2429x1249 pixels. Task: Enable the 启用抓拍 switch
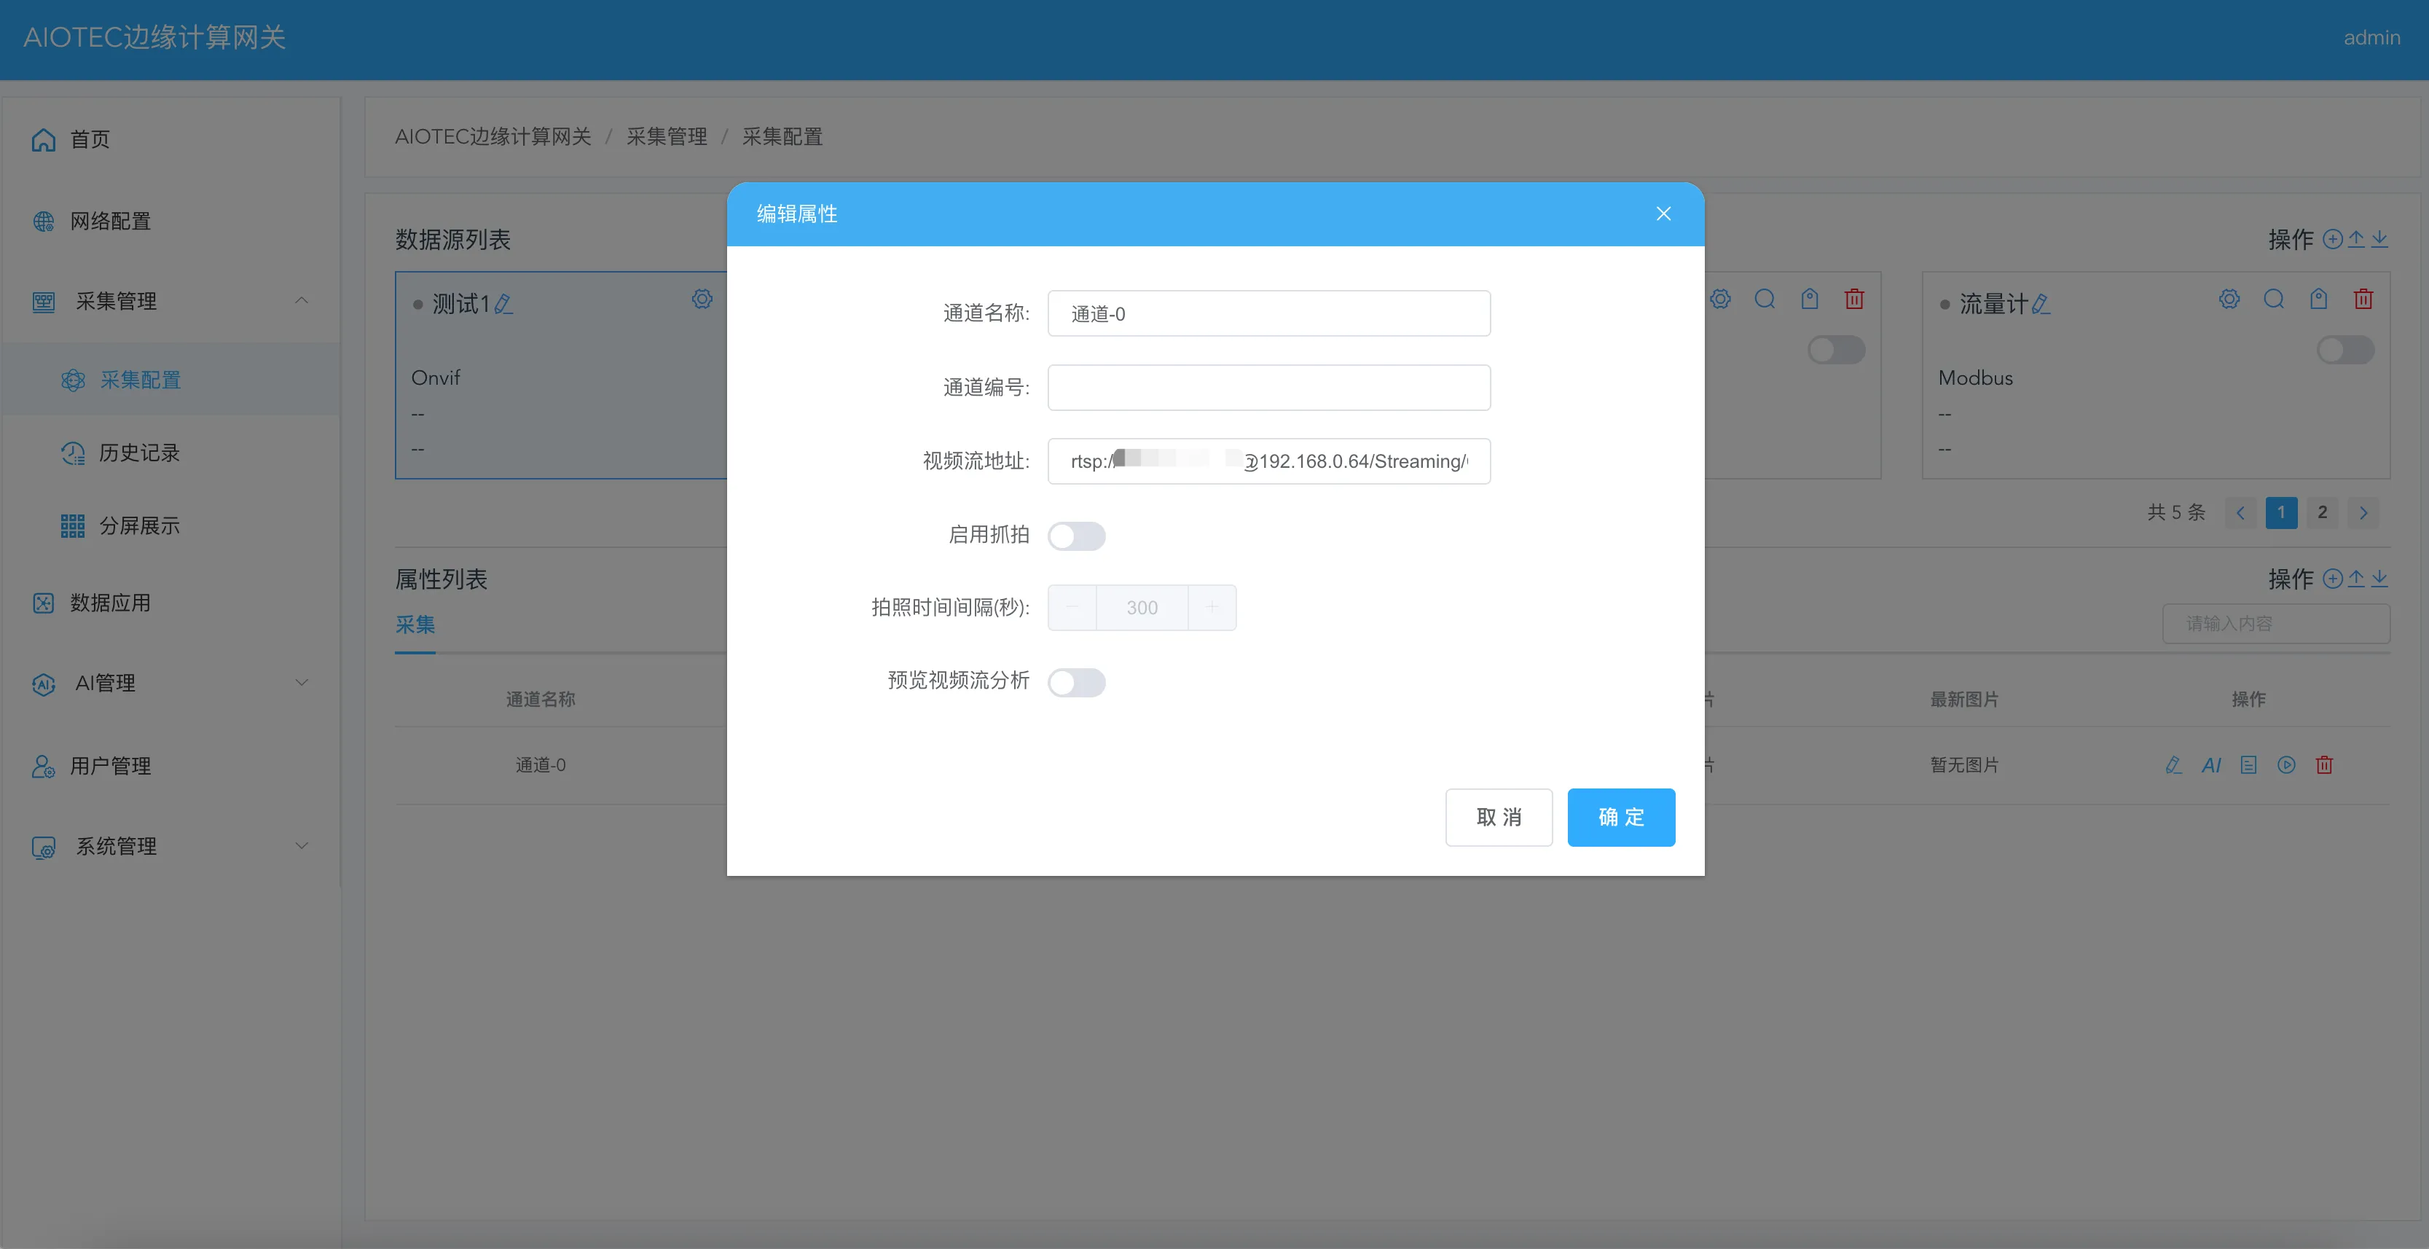tap(1076, 536)
